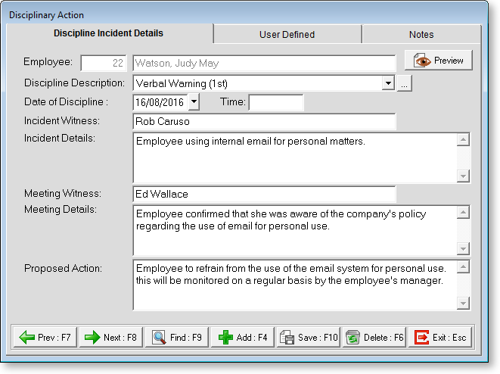500x374 pixels.
Task: Advance to next record using Next F8
Action: (110, 338)
